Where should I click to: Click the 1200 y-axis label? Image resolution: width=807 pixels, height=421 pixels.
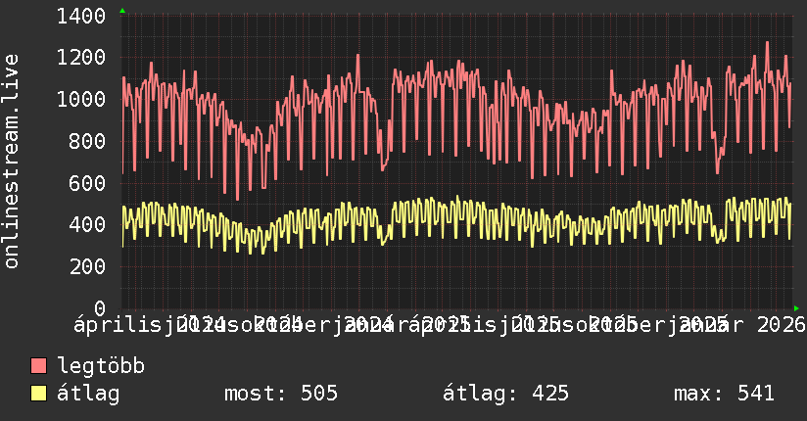81,58
